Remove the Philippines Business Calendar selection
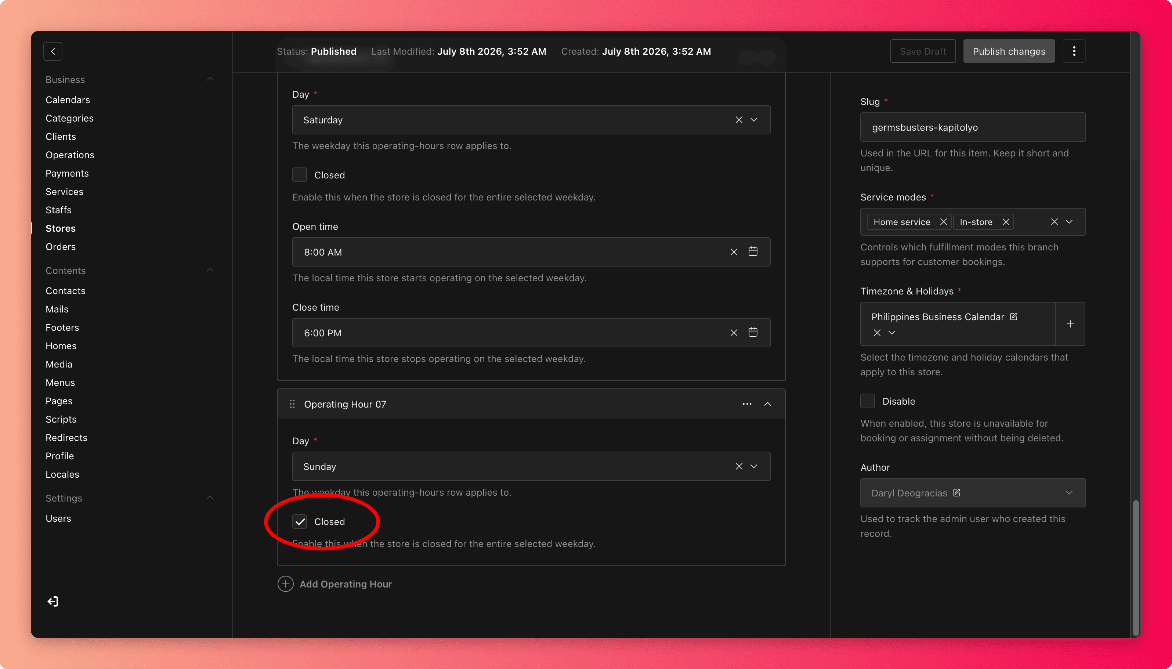The width and height of the screenshot is (1172, 669). pos(876,332)
